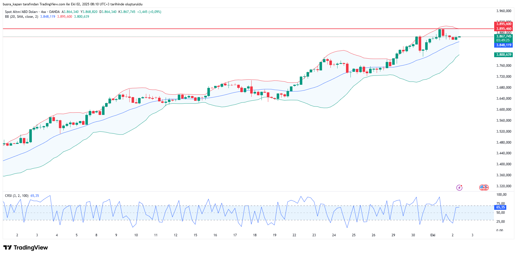Click the red 3.895,460 horizontal line price label

[x=503, y=29]
